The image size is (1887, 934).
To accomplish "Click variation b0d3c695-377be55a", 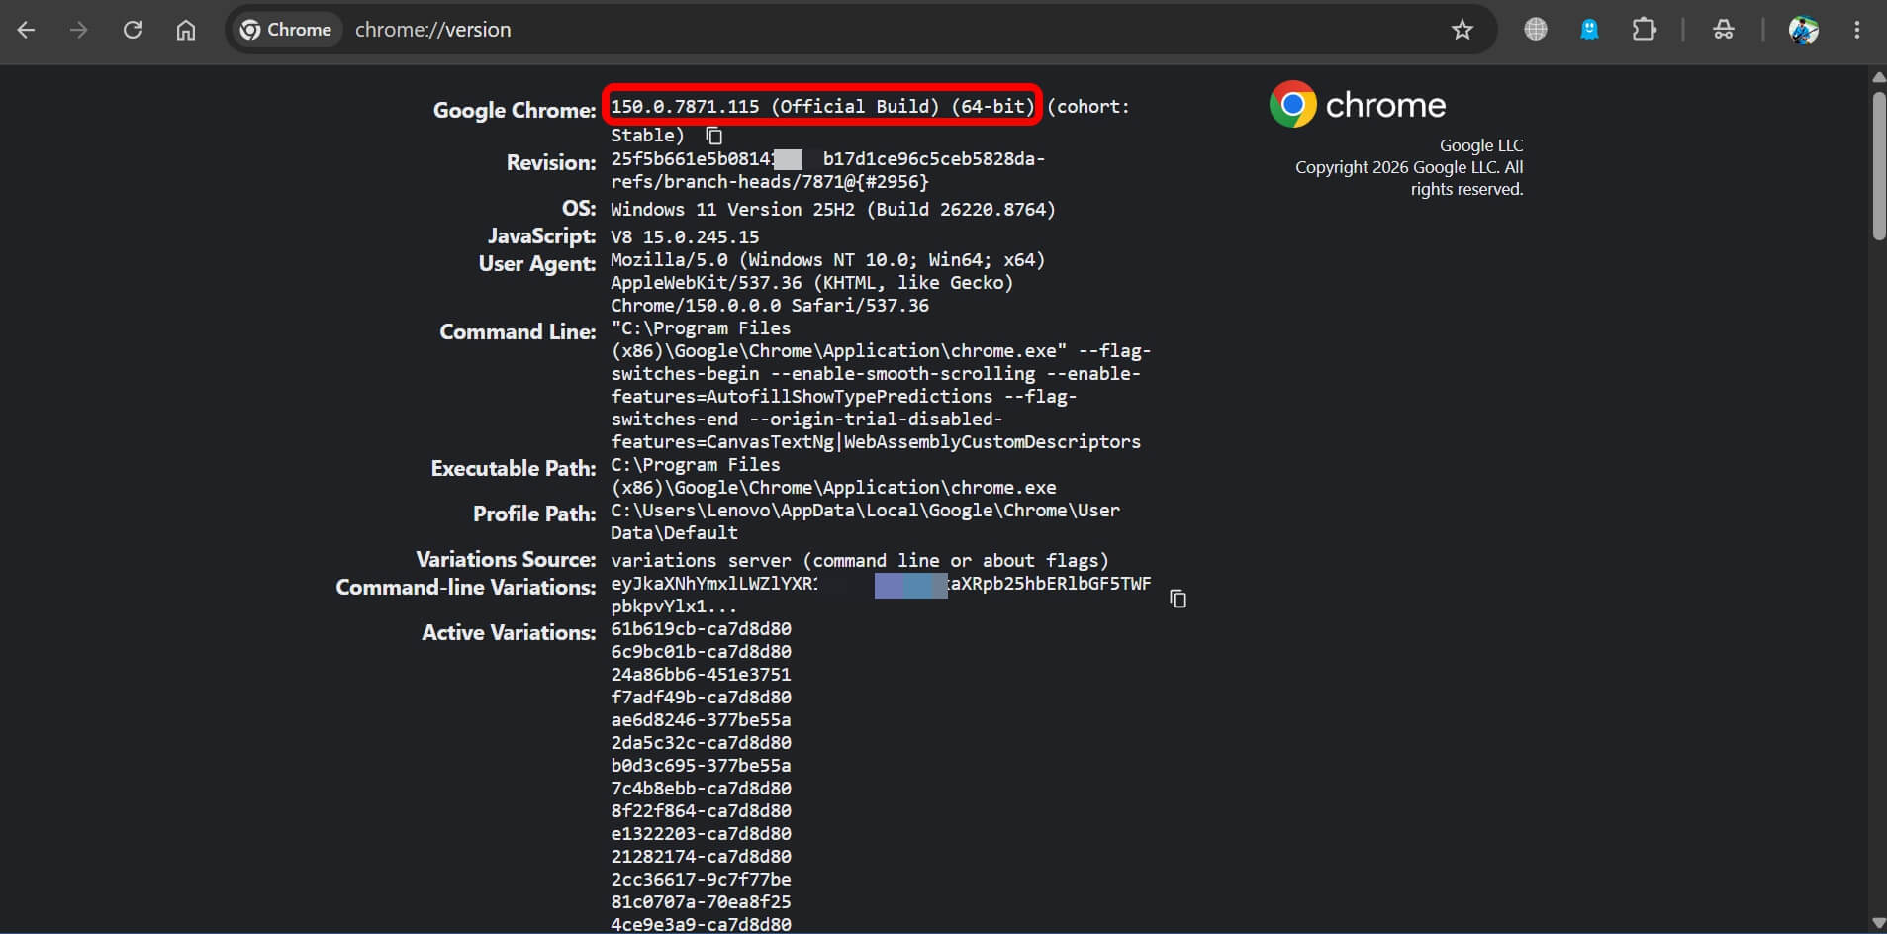I will click(x=701, y=765).
